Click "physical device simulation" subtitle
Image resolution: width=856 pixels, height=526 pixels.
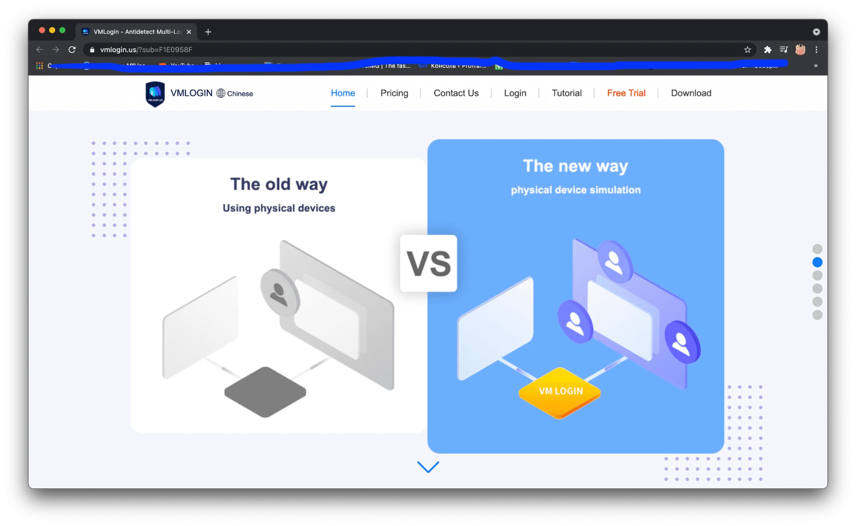click(x=576, y=190)
